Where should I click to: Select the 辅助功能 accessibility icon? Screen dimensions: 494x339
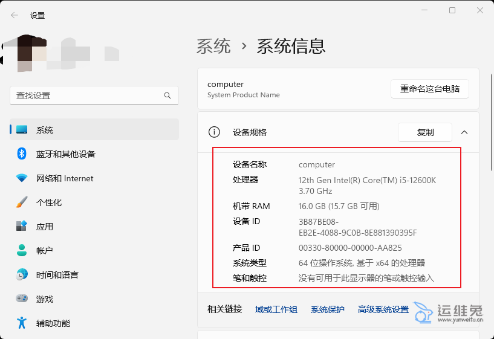(x=22, y=323)
